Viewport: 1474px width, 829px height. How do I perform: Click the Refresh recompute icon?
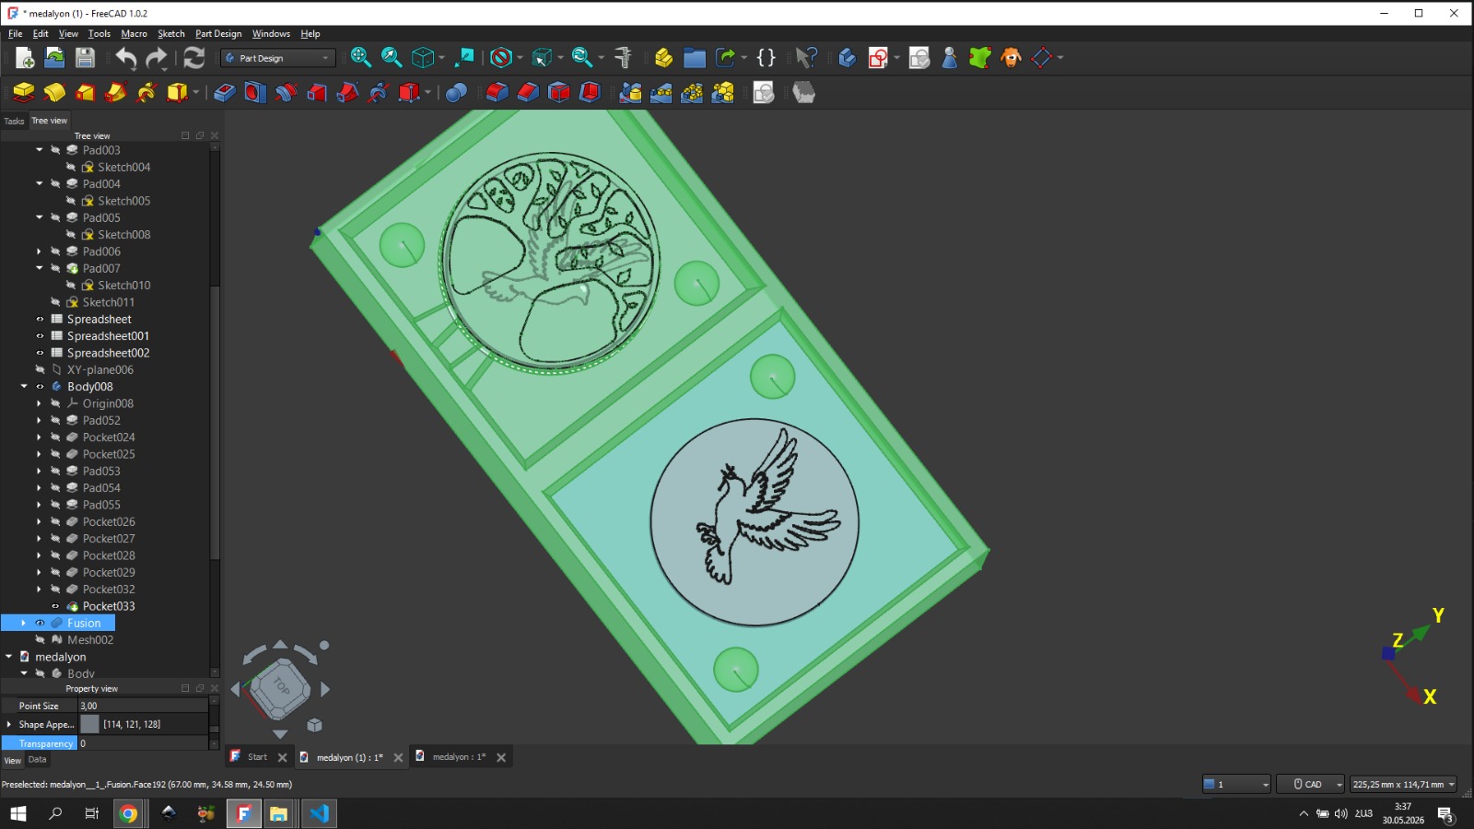coord(193,58)
